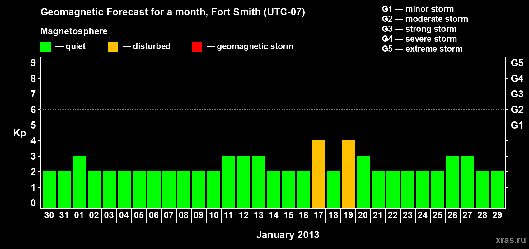The width and height of the screenshot is (529, 249).
Task: Click the '— disturbed' legend label
Action: [x=147, y=47]
